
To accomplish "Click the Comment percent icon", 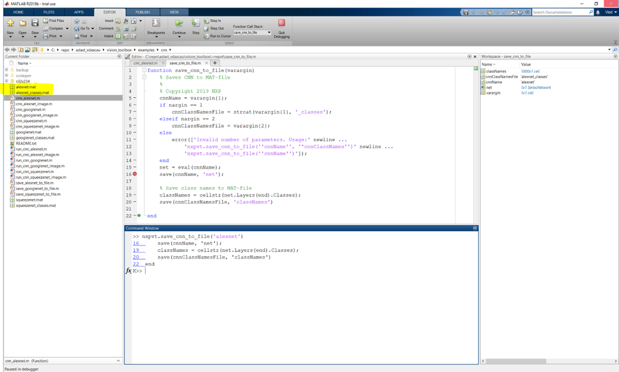I will click(x=118, y=29).
